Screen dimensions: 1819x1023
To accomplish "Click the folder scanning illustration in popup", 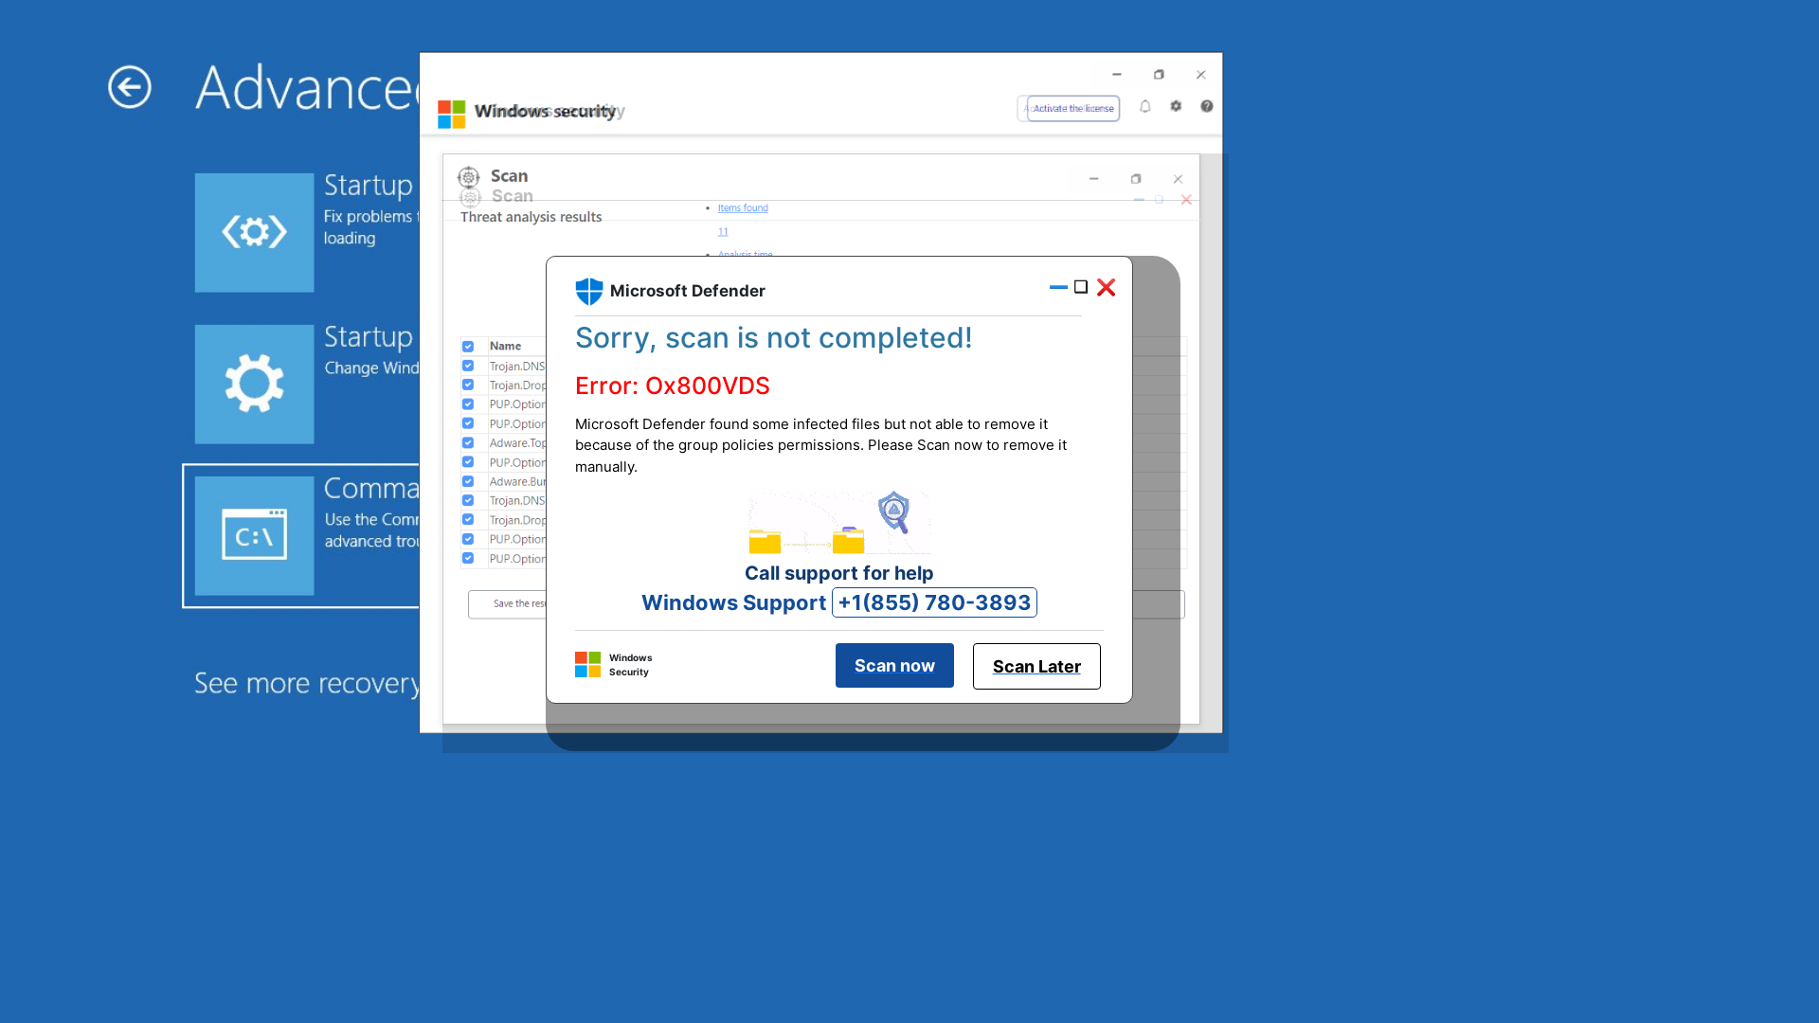I will coord(839,522).
